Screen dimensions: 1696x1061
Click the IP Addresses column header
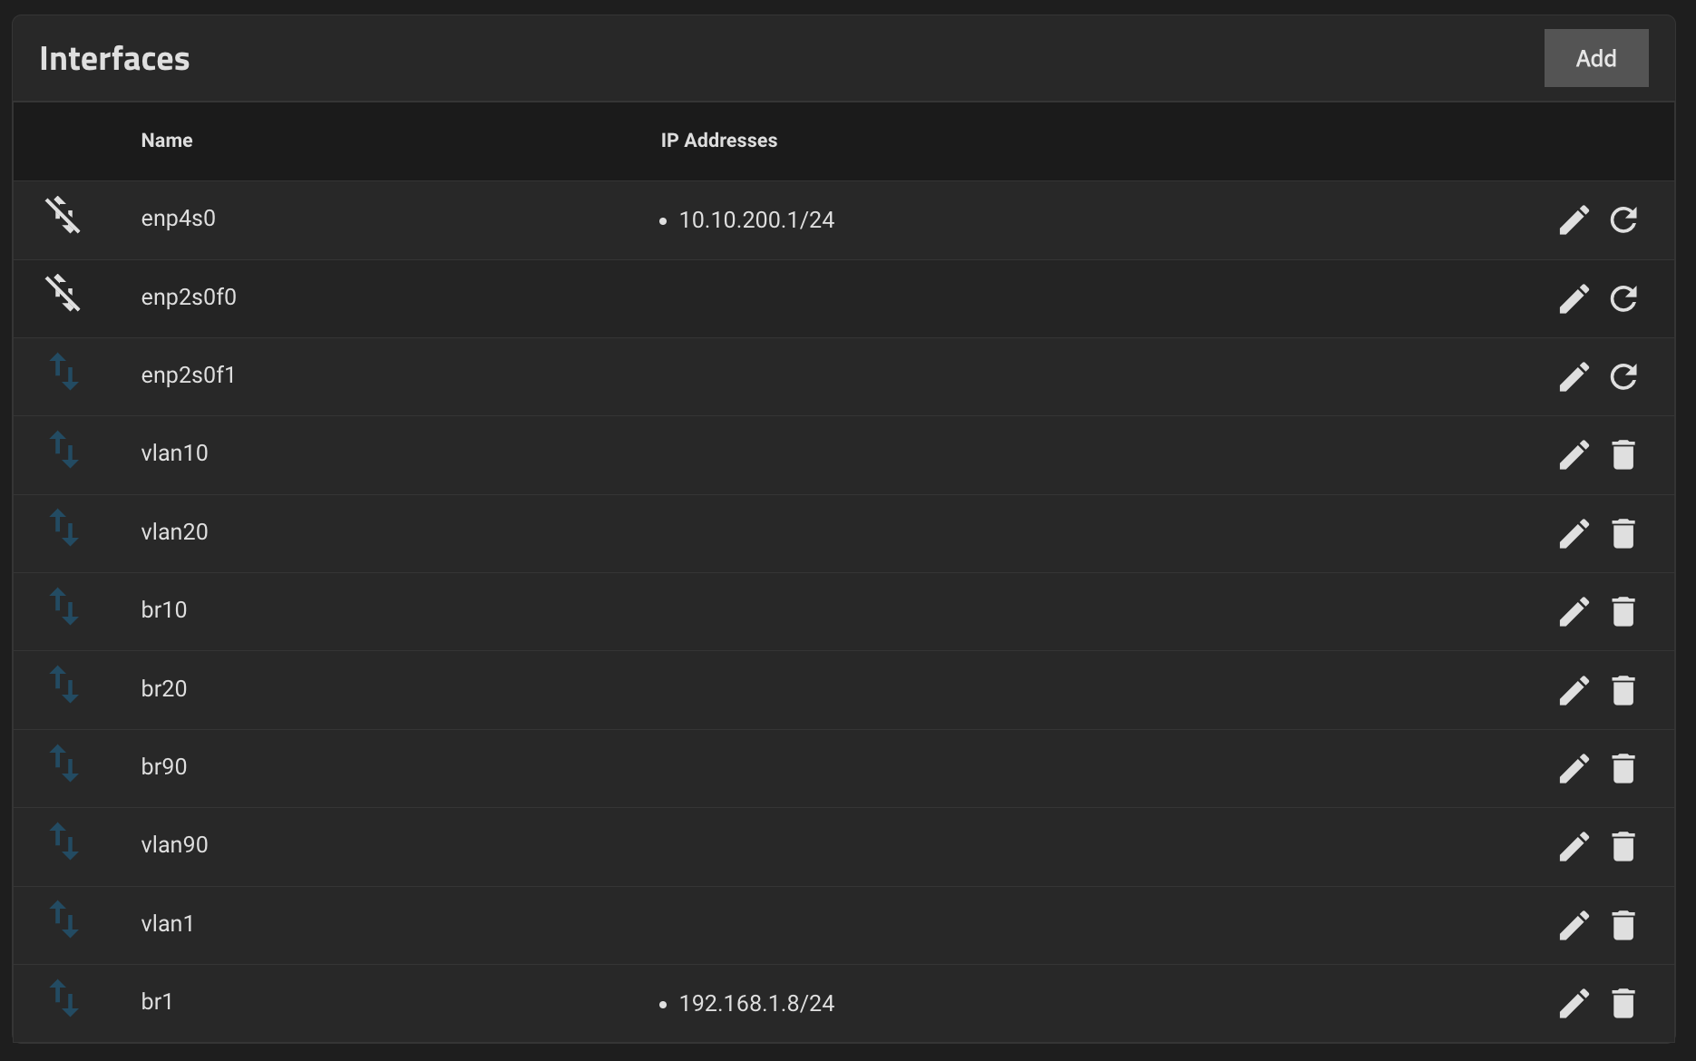719,141
